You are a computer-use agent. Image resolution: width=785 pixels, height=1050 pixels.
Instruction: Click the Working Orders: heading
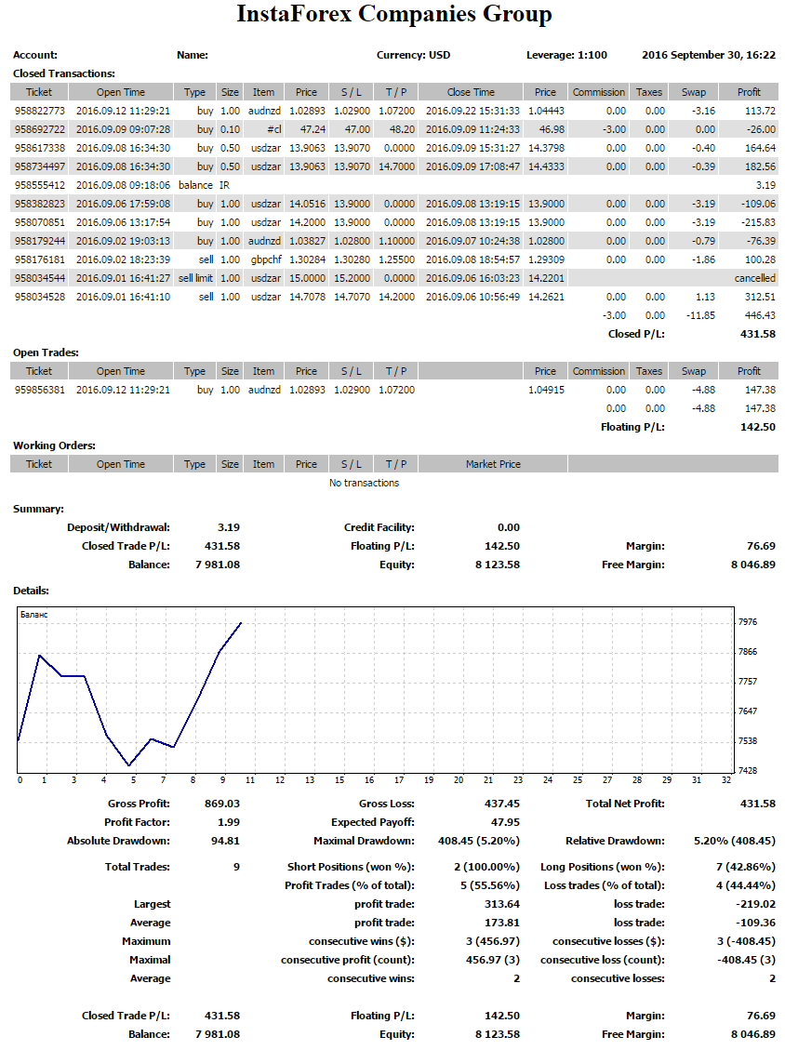pos(54,446)
